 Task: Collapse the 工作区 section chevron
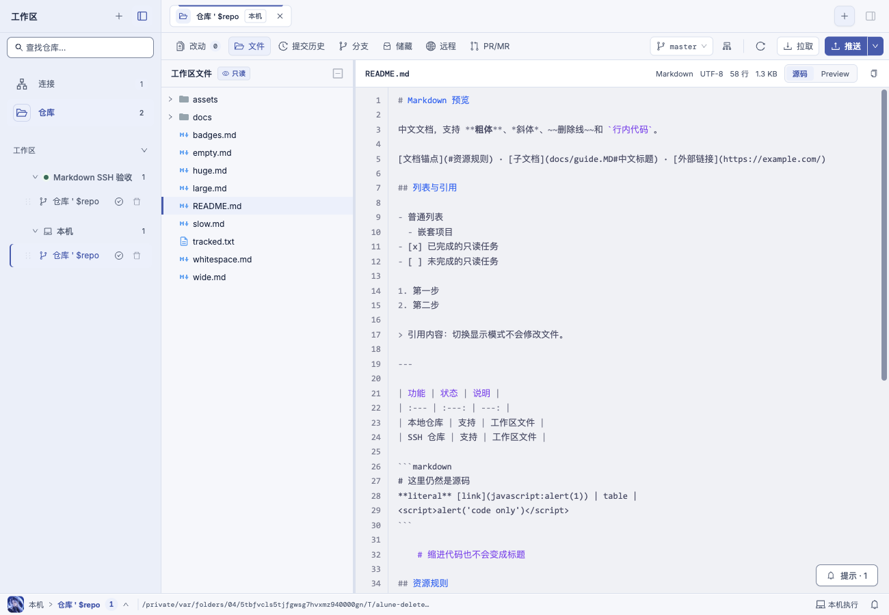(x=144, y=150)
